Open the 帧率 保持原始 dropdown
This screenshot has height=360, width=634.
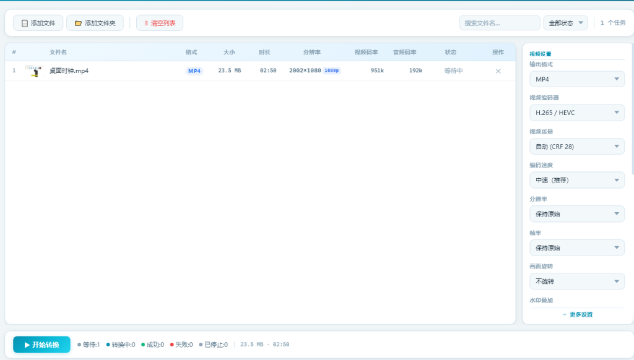pyautogui.click(x=576, y=247)
